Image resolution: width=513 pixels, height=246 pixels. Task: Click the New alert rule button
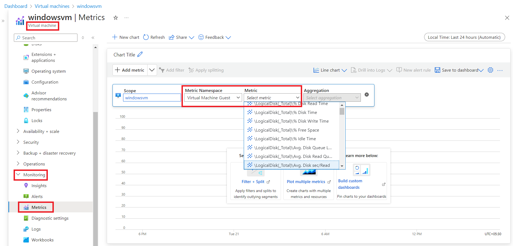point(414,70)
